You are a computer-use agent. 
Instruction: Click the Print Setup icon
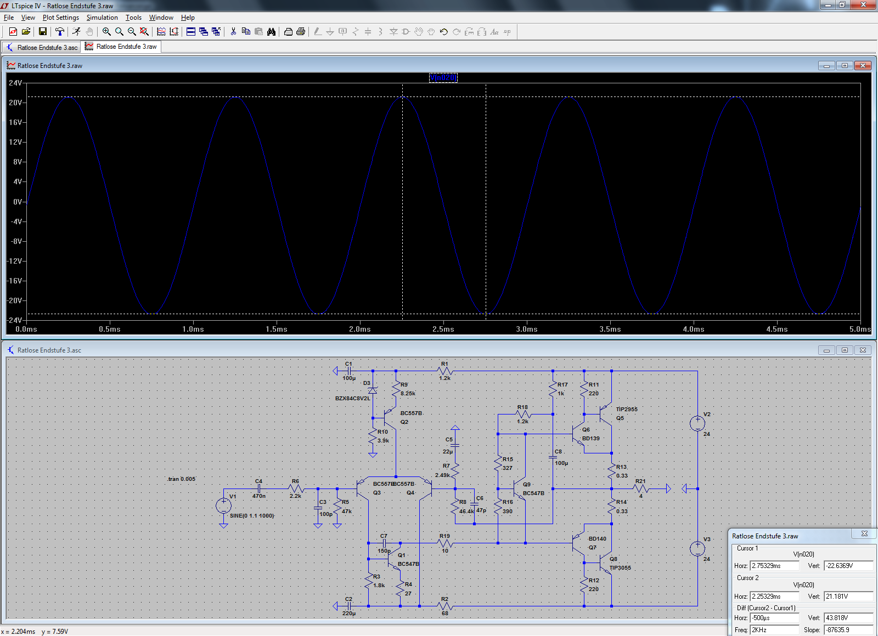coord(288,32)
